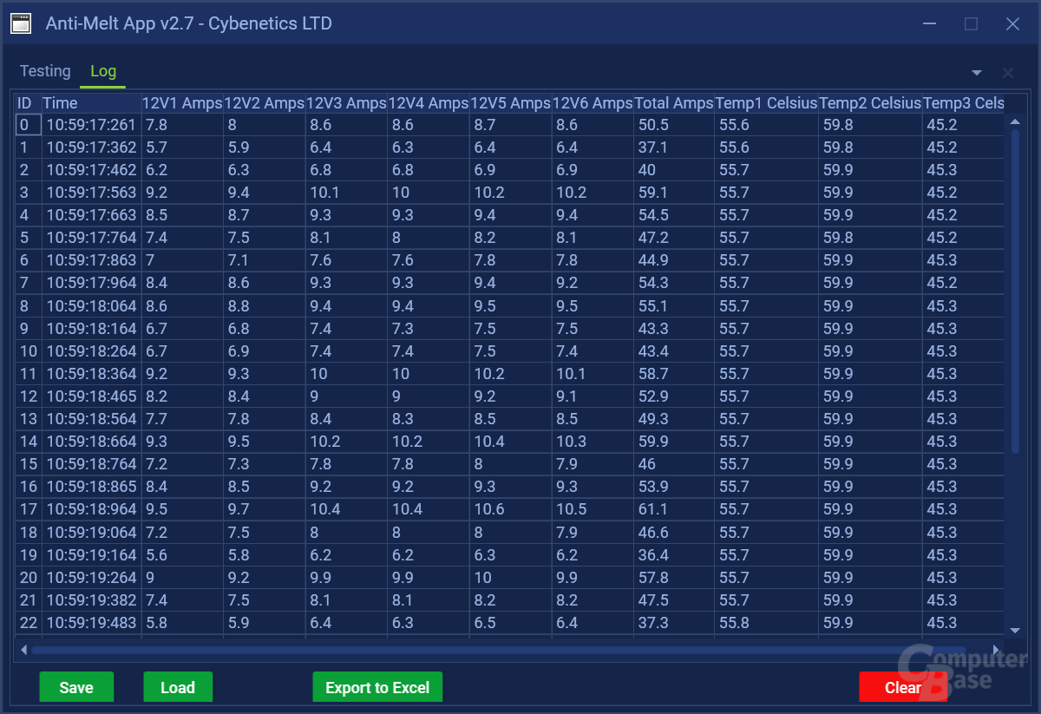Select 12V6 Amps cell 10.3
Viewport: 1041px width, 714px height.
pos(593,442)
